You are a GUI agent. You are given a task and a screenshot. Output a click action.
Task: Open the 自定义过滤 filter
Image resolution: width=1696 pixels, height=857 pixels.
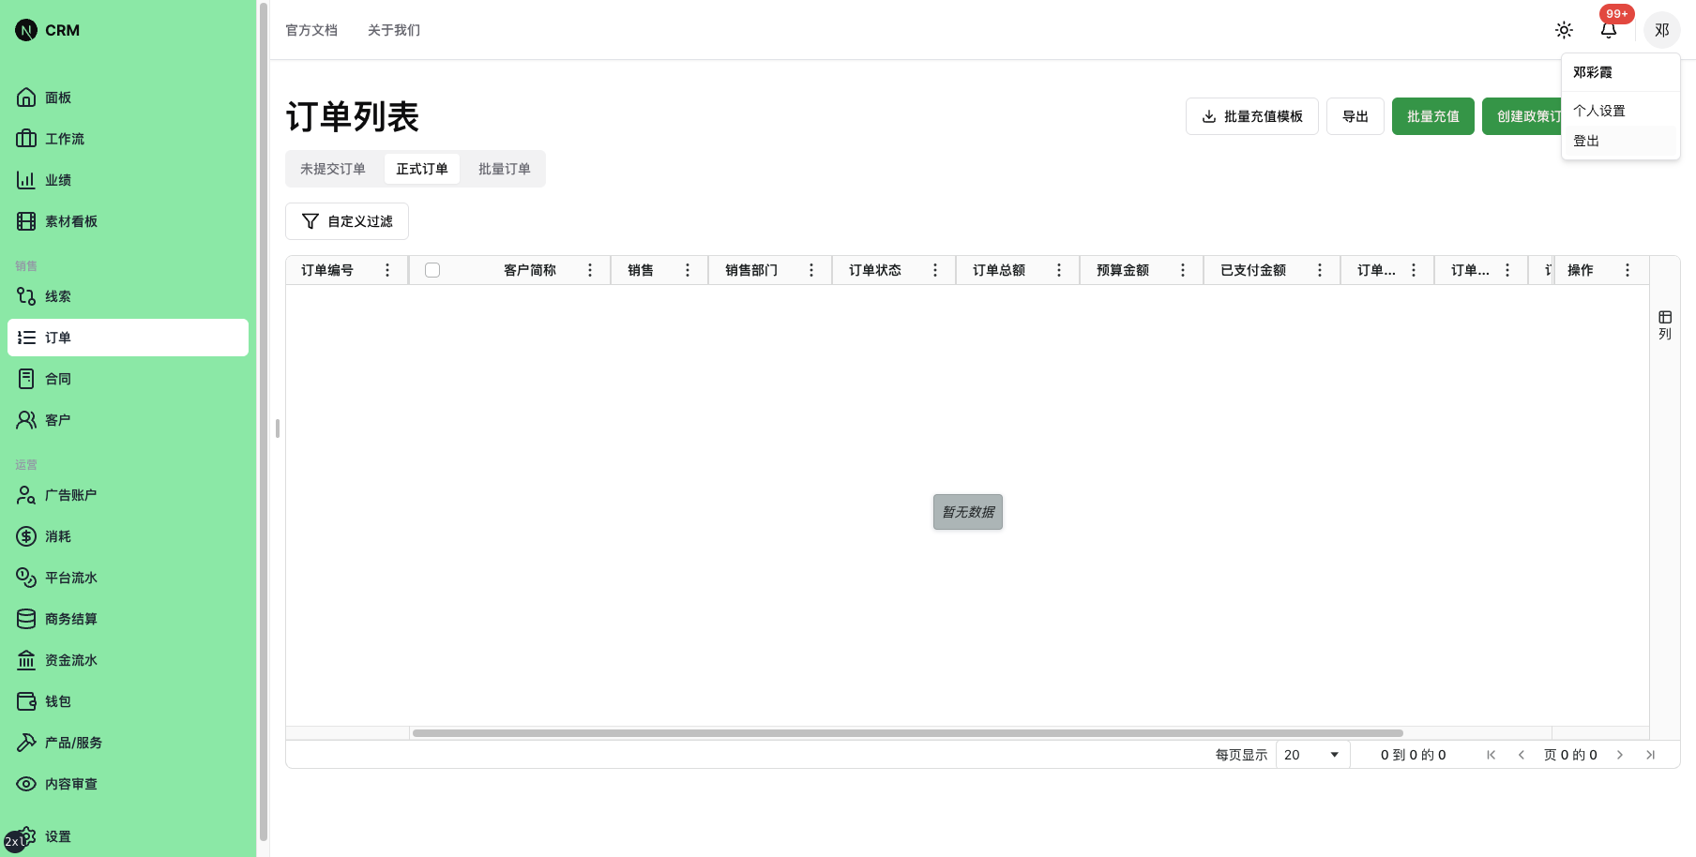[347, 221]
